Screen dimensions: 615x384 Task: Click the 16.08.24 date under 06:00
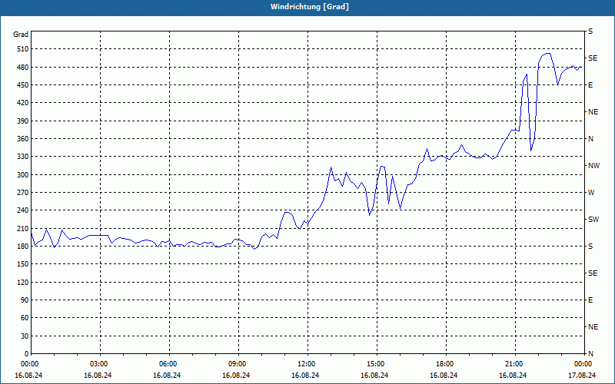pos(167,376)
